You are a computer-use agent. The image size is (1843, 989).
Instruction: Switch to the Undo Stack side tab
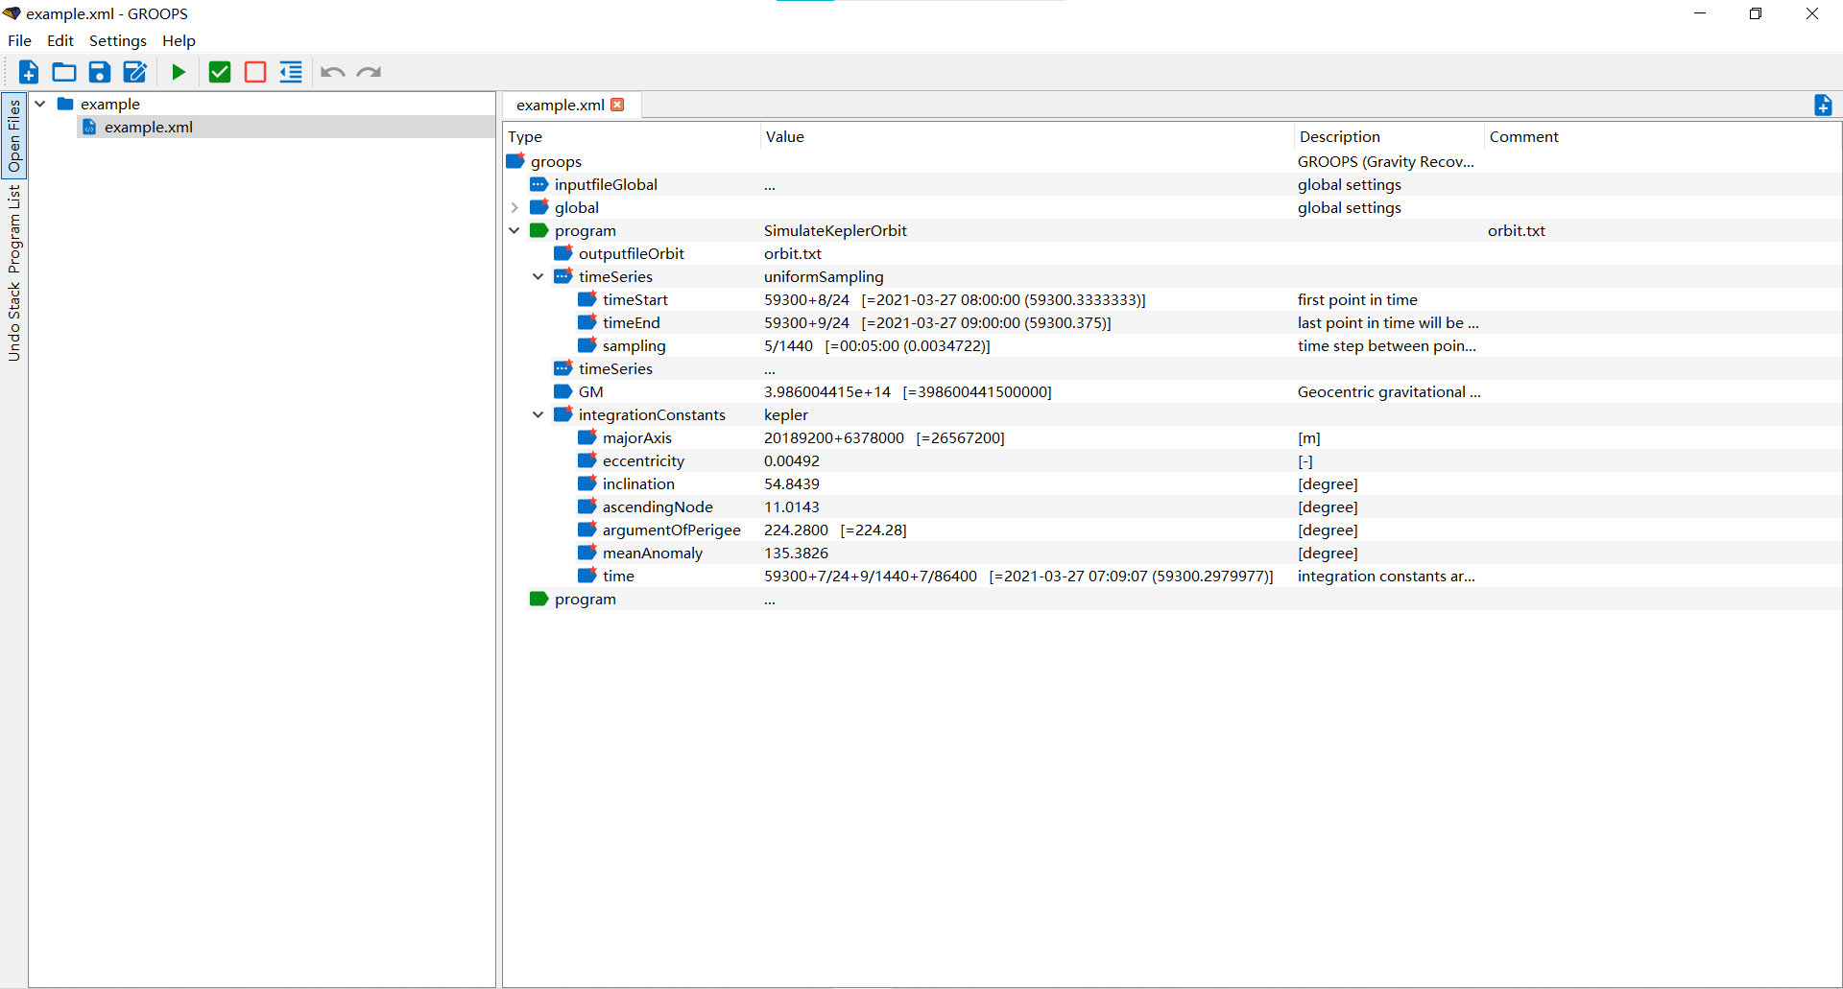click(x=14, y=322)
